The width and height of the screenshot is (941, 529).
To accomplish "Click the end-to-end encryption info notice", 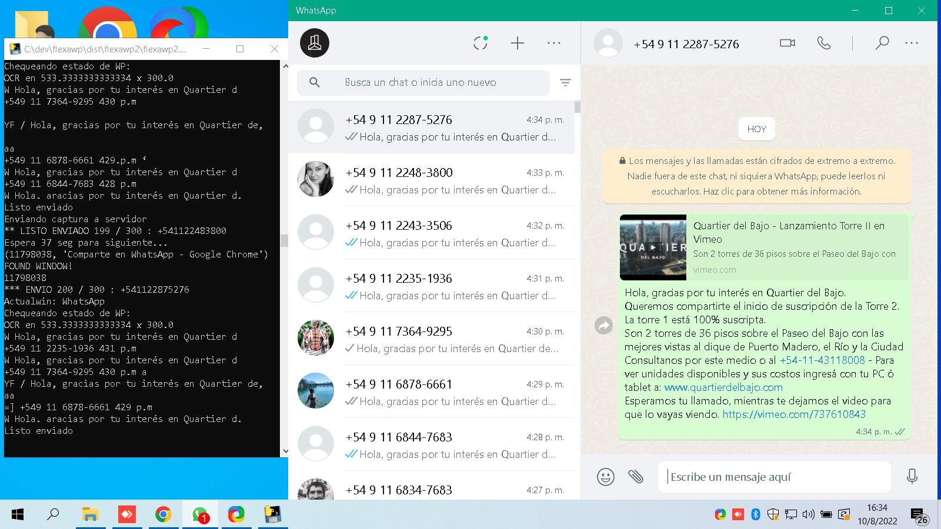I will pos(756,176).
